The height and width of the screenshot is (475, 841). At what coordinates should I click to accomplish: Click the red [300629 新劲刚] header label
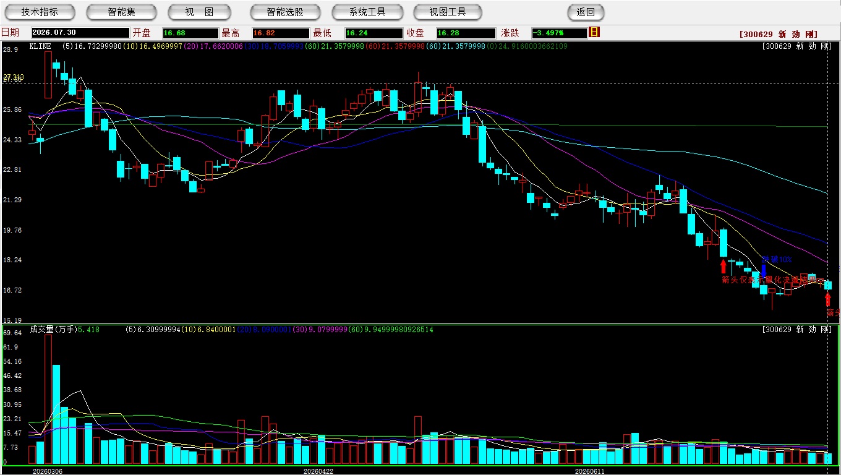point(779,35)
